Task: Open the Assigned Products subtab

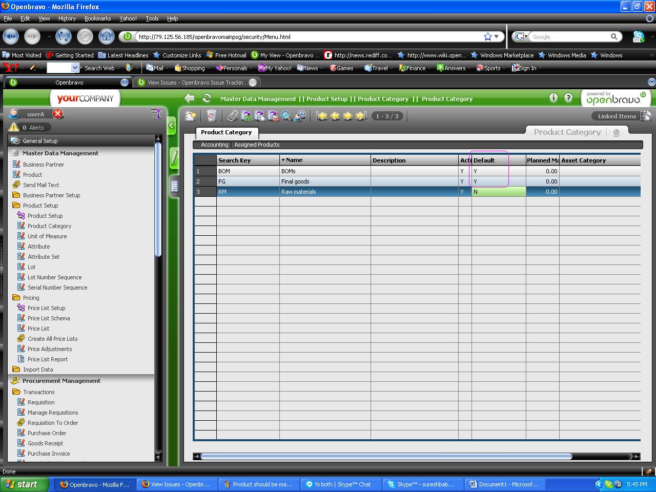Action: tap(257, 145)
